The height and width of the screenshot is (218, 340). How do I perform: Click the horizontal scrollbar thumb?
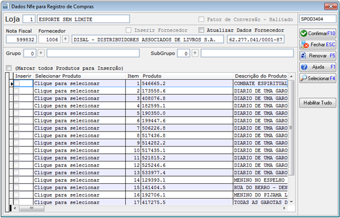coord(32,208)
